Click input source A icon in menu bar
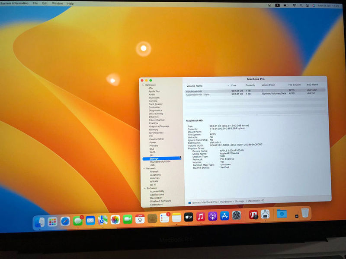 pyautogui.click(x=277, y=6)
